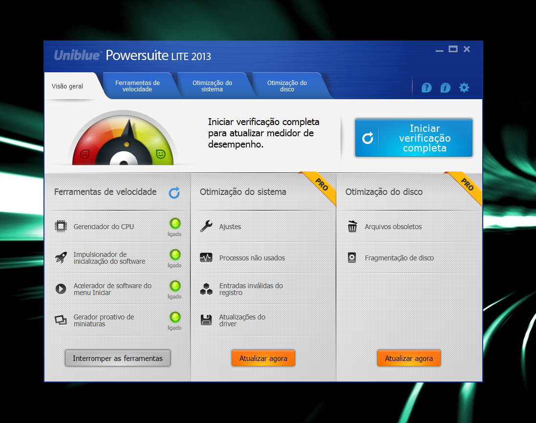Select Acelerador de software do menu Iniciar

(x=112, y=289)
